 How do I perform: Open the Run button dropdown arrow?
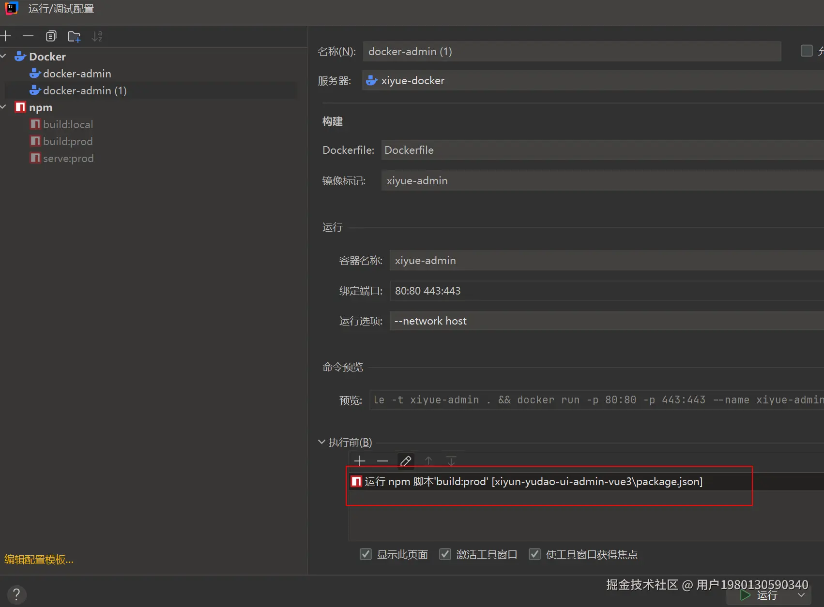[x=802, y=595]
